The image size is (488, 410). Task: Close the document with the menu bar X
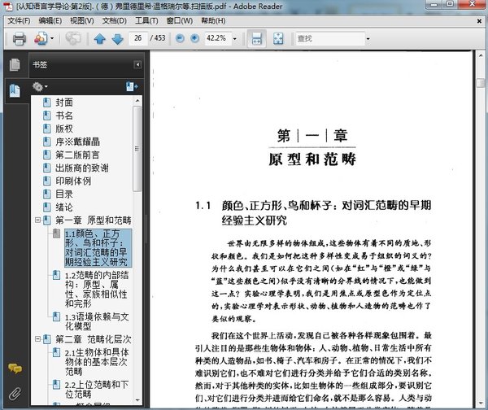pos(479,21)
